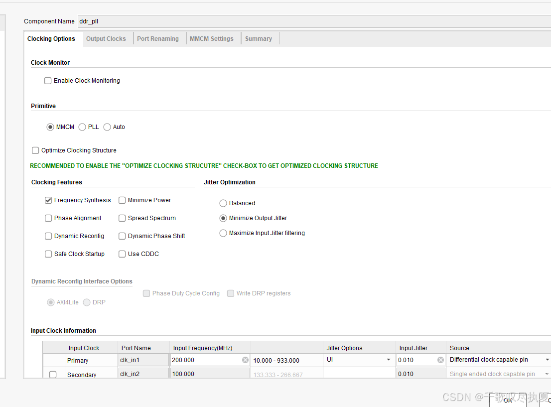Click the primary Input Jitter 0.010 field
This screenshot has width=551, height=407.
[421, 360]
